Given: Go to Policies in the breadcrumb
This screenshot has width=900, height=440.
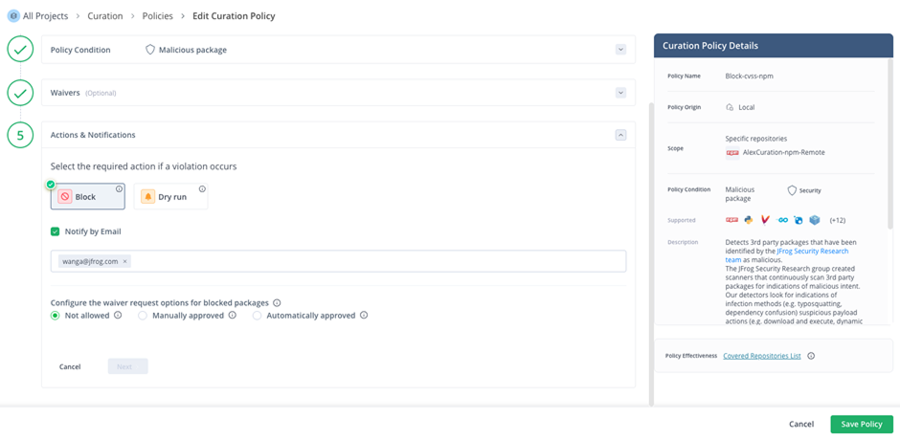Looking at the screenshot, I should (159, 16).
